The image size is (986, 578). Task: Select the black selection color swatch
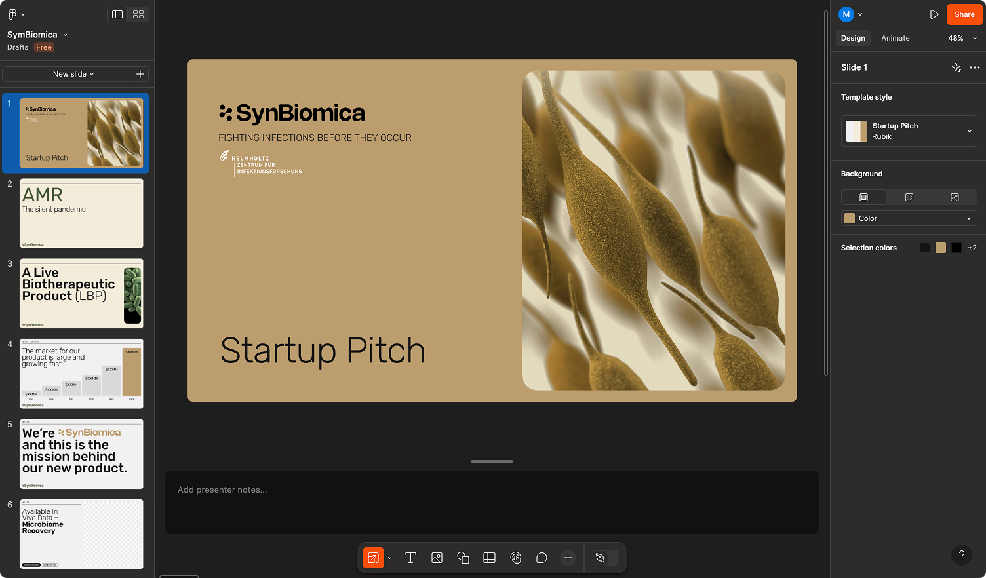pyautogui.click(x=956, y=248)
